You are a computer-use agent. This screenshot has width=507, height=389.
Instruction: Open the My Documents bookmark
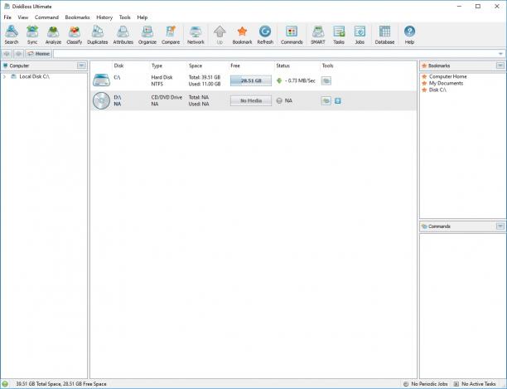446,83
